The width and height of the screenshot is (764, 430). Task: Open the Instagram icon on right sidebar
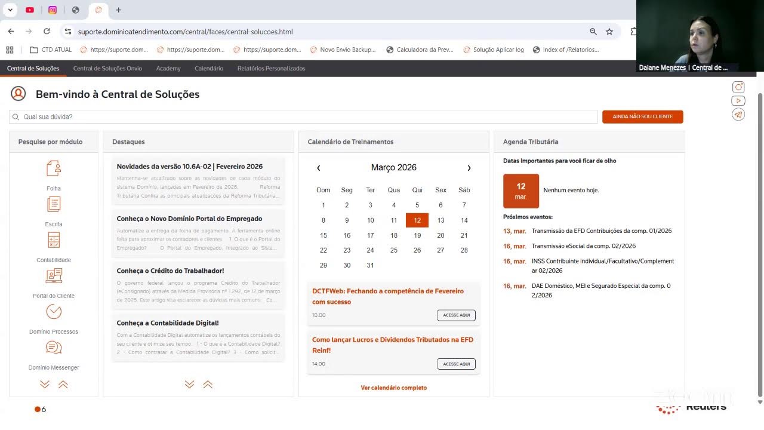point(738,87)
